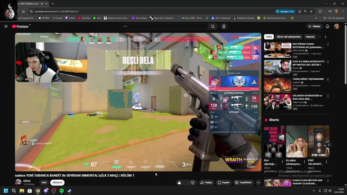Mute the tab using the speaker icon
The height and width of the screenshot is (195, 347).
click(x=42, y=4)
